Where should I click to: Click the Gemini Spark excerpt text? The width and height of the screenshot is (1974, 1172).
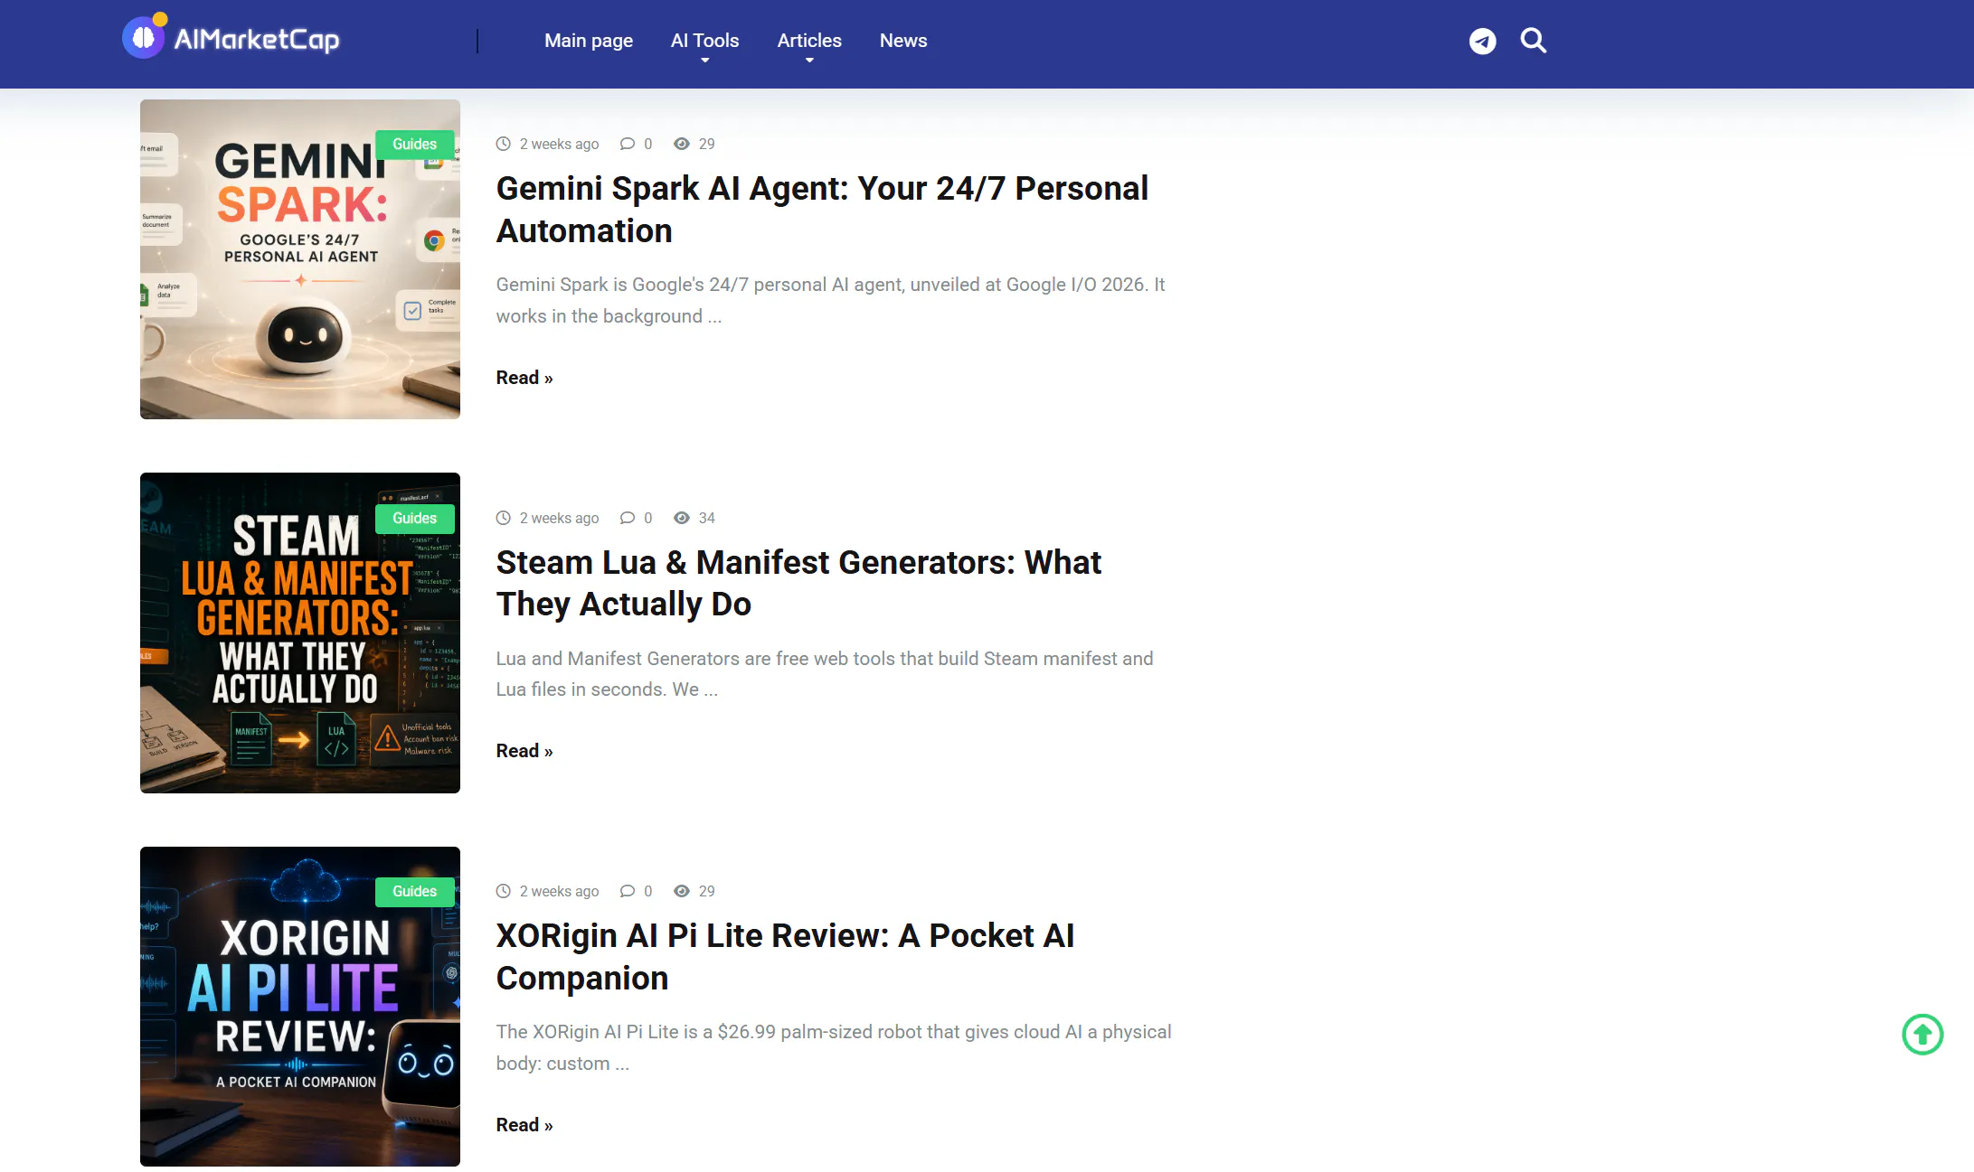pos(830,300)
